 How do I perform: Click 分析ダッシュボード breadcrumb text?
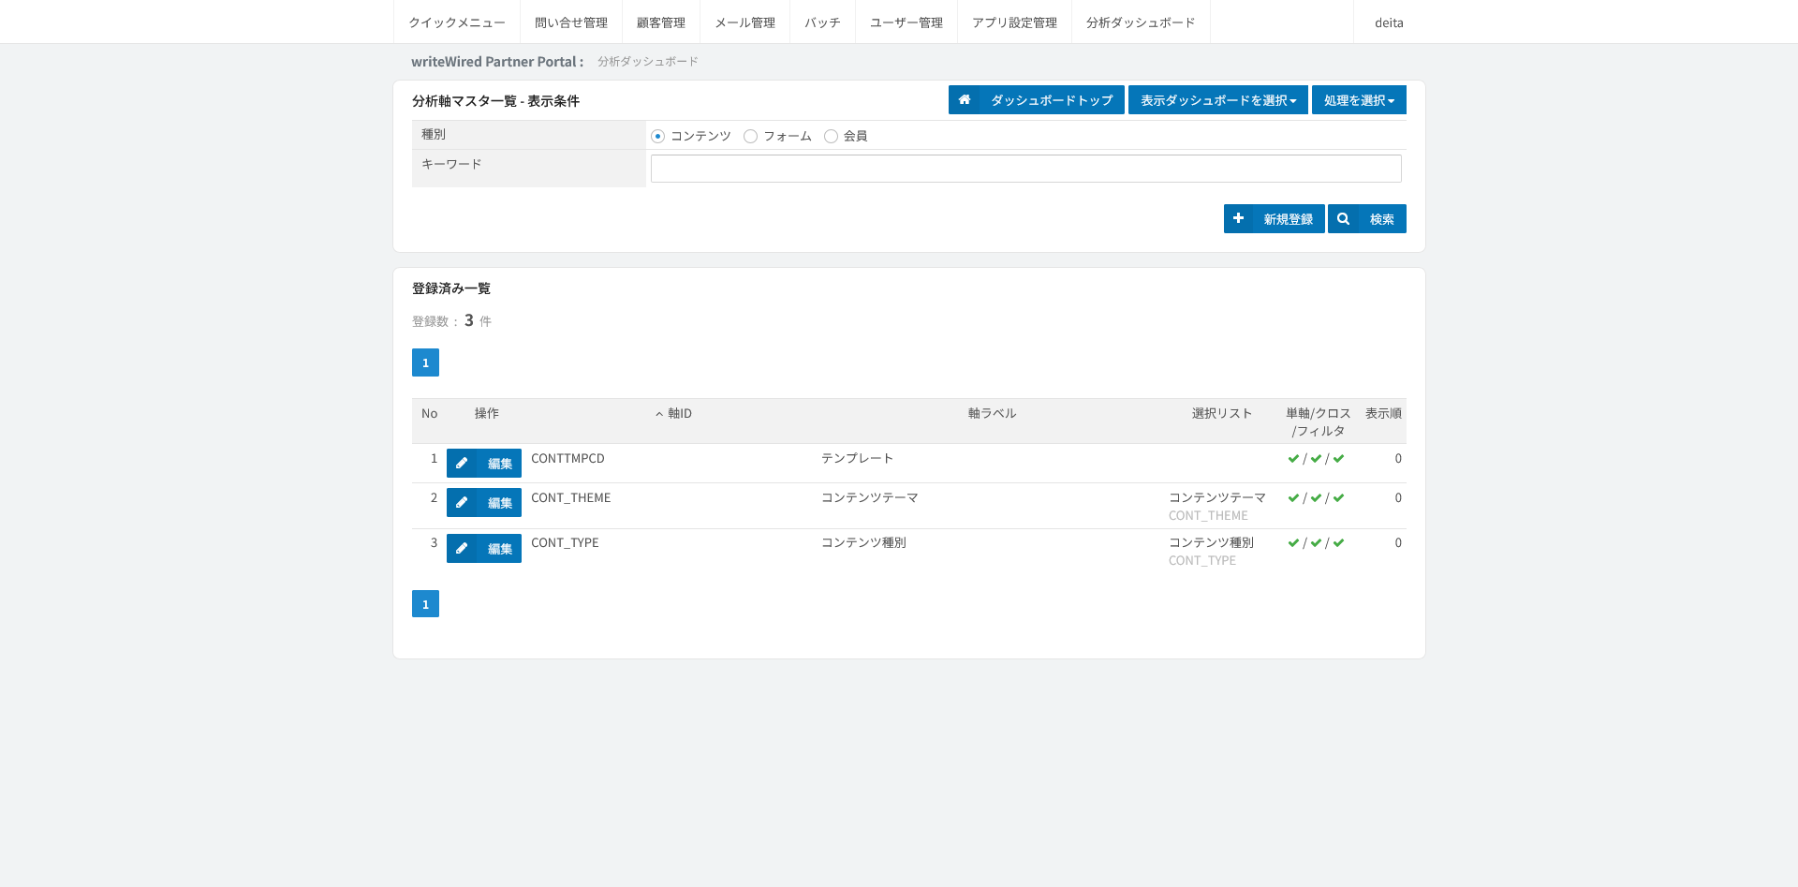(x=648, y=62)
